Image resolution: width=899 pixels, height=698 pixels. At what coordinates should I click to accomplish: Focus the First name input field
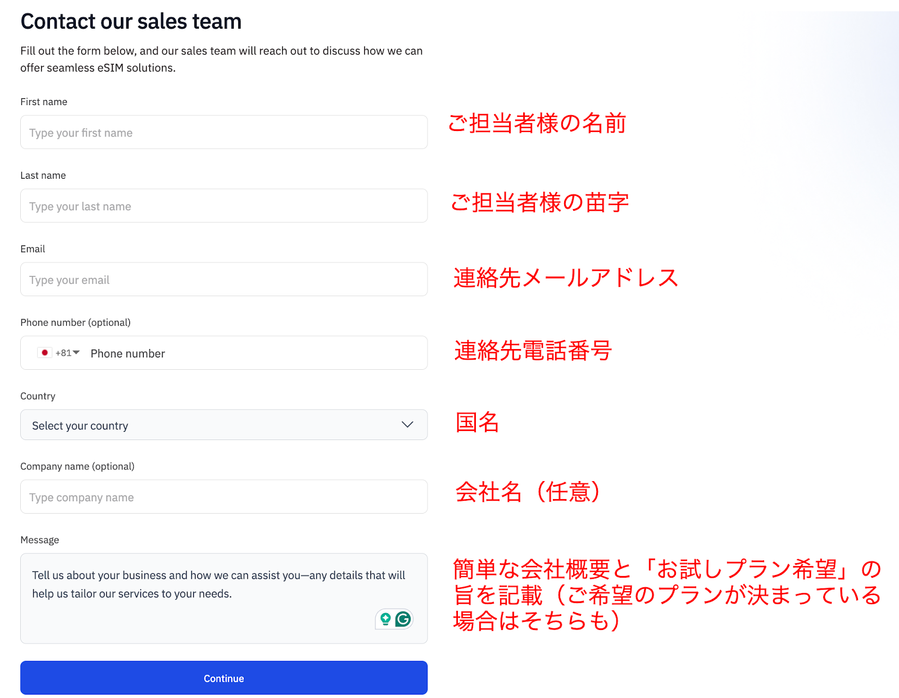(x=224, y=132)
